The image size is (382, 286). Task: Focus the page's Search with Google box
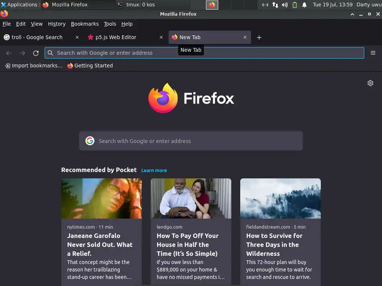pyautogui.click(x=191, y=141)
